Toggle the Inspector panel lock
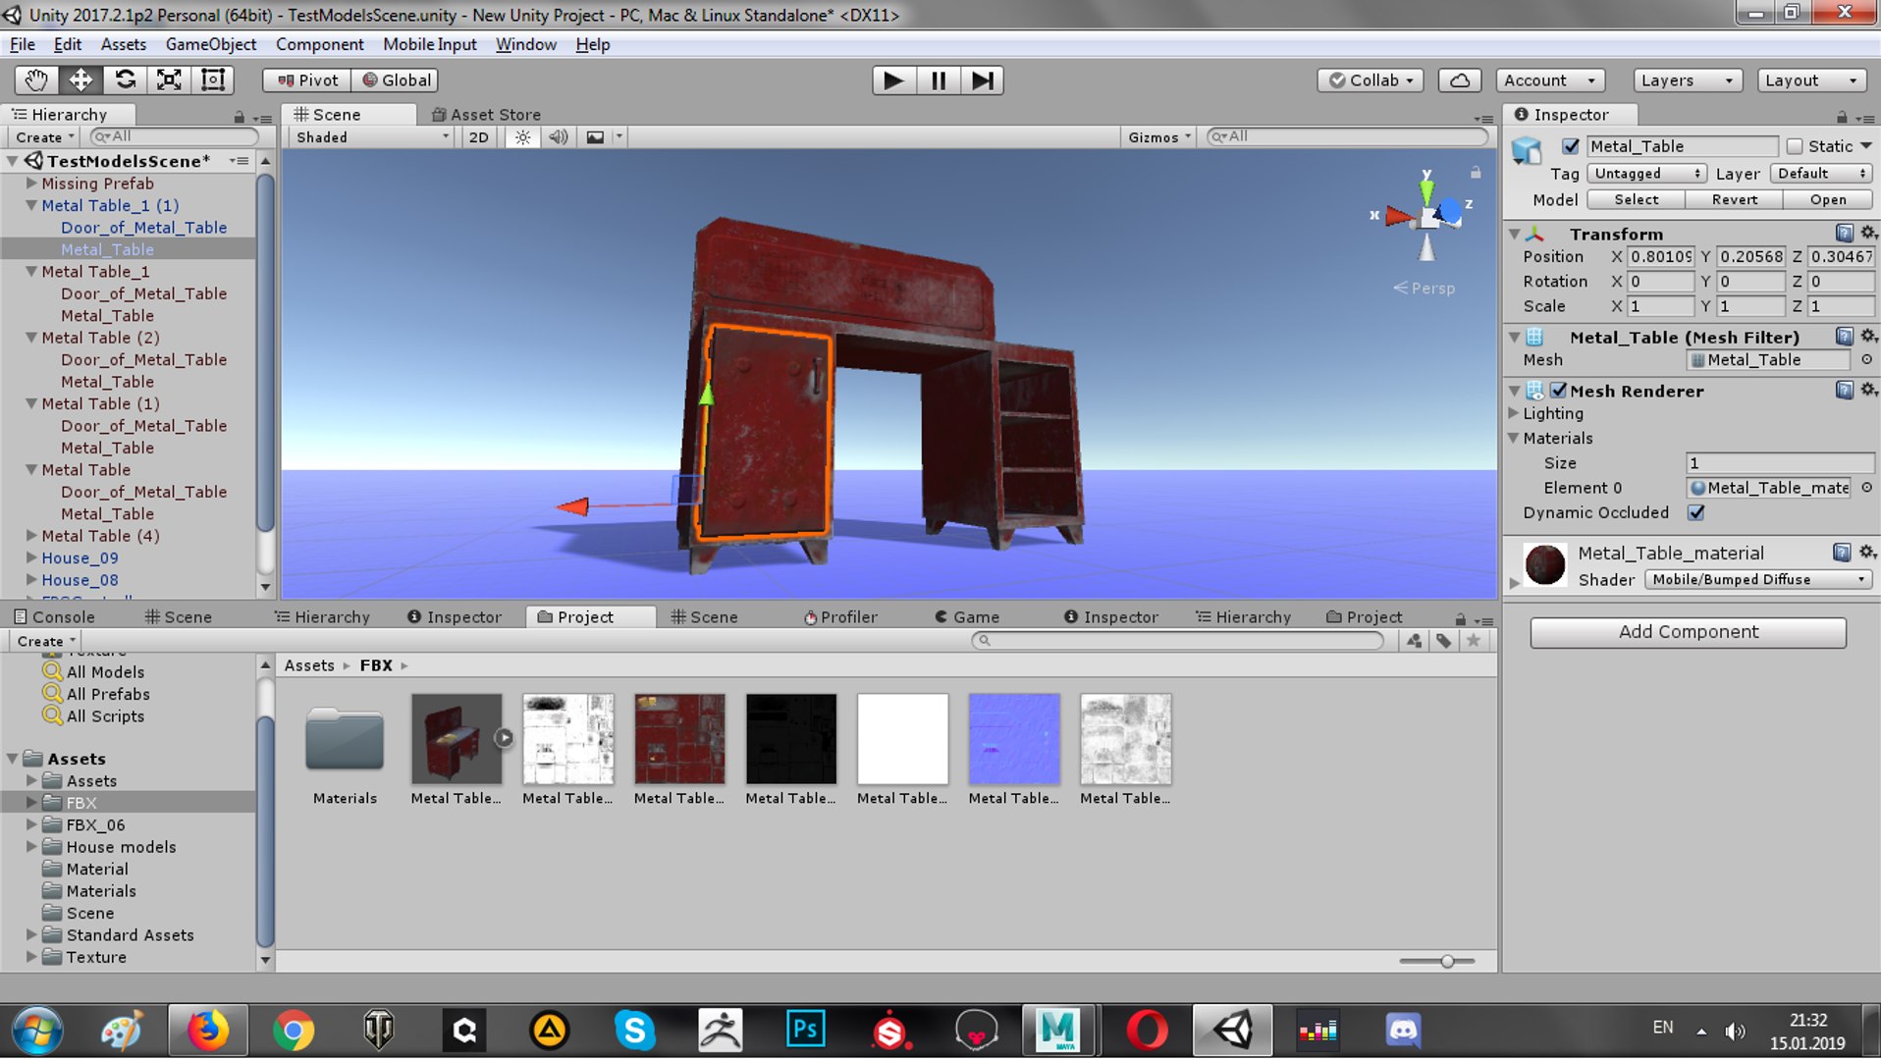1881x1060 pixels. coord(1842,116)
